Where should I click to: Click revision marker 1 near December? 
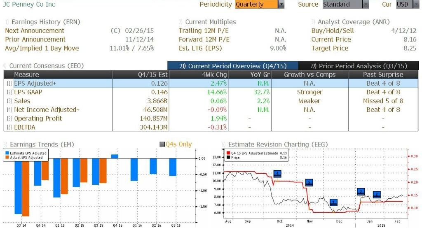(333, 202)
